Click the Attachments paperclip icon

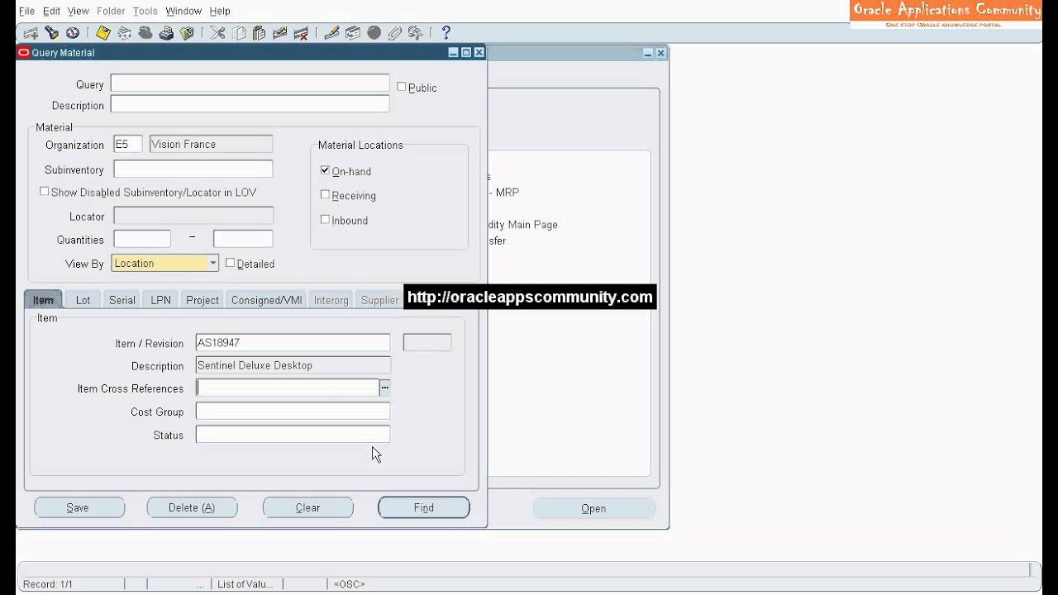[394, 33]
